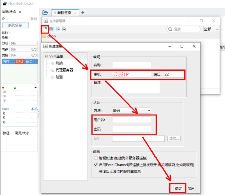Collapse the SSH连接 tree node
Viewport: 225px width, 195px height.
click(x=46, y=56)
